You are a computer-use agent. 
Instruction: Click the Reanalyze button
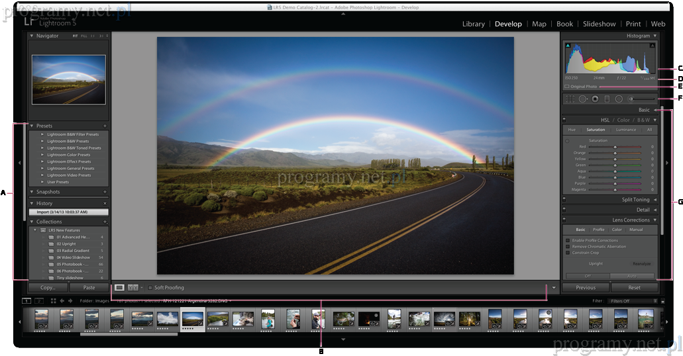[x=642, y=264]
